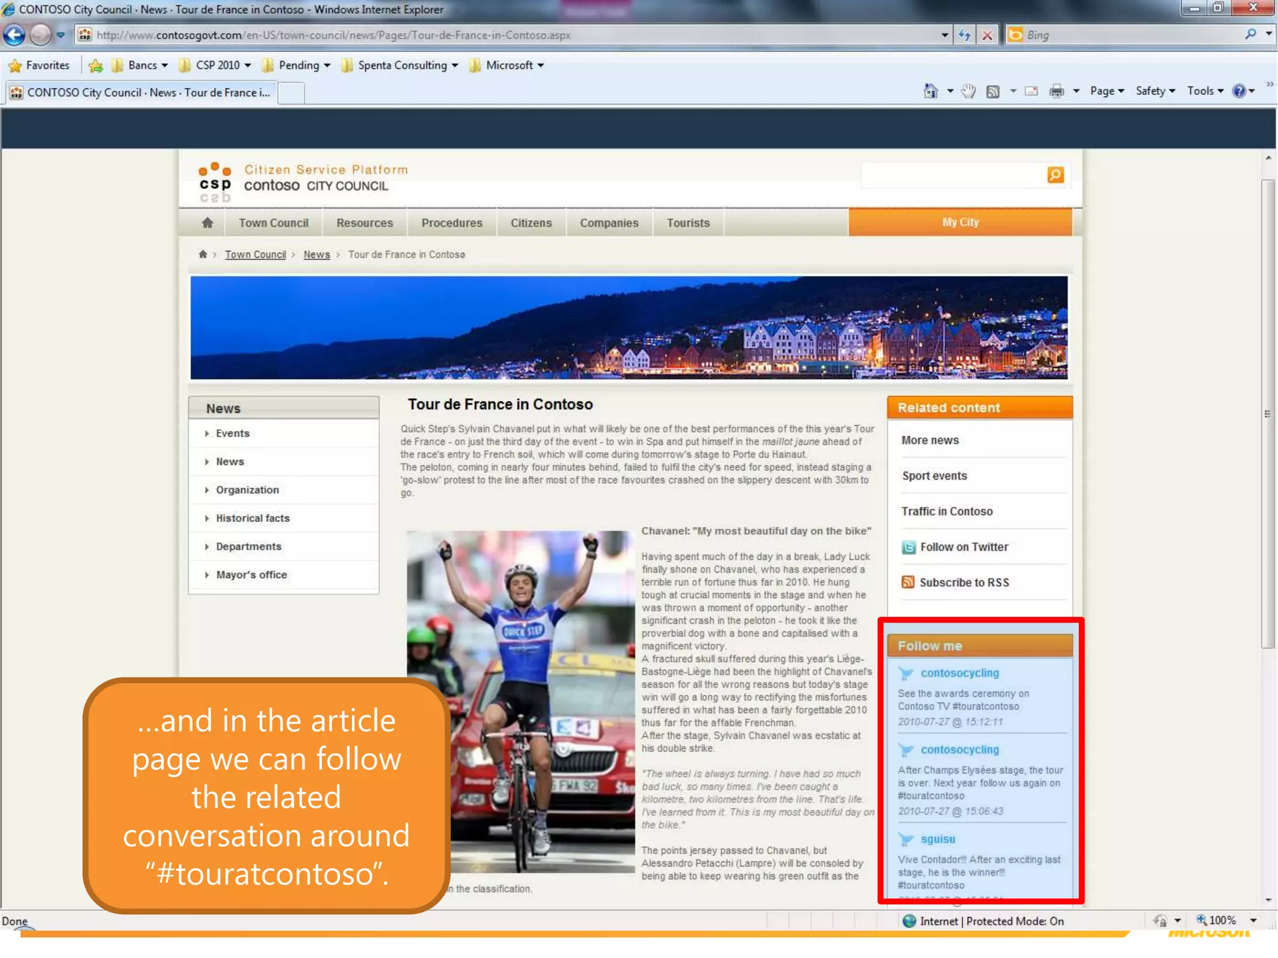Screen dimensions: 1278x958
Task: Click the Add to Favorites bar icon
Action: coord(95,65)
